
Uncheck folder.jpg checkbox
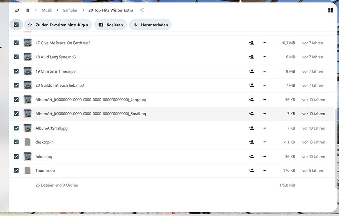click(x=16, y=156)
